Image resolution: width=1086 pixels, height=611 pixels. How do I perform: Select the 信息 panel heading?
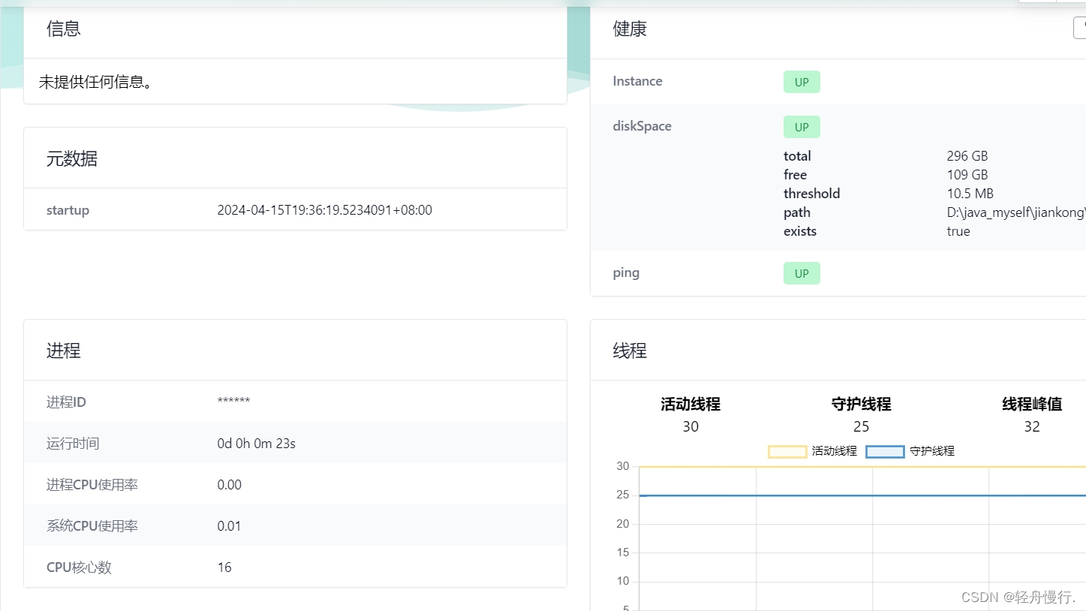tap(63, 29)
